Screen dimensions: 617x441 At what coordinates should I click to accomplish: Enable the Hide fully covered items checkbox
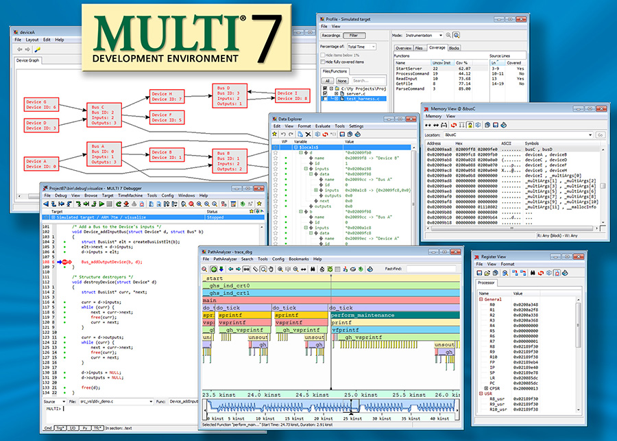point(324,62)
